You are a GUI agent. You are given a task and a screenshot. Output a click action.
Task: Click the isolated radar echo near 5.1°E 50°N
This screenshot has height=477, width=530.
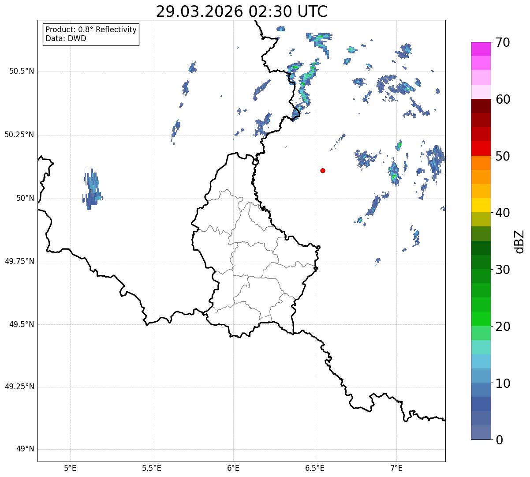coord(92,189)
